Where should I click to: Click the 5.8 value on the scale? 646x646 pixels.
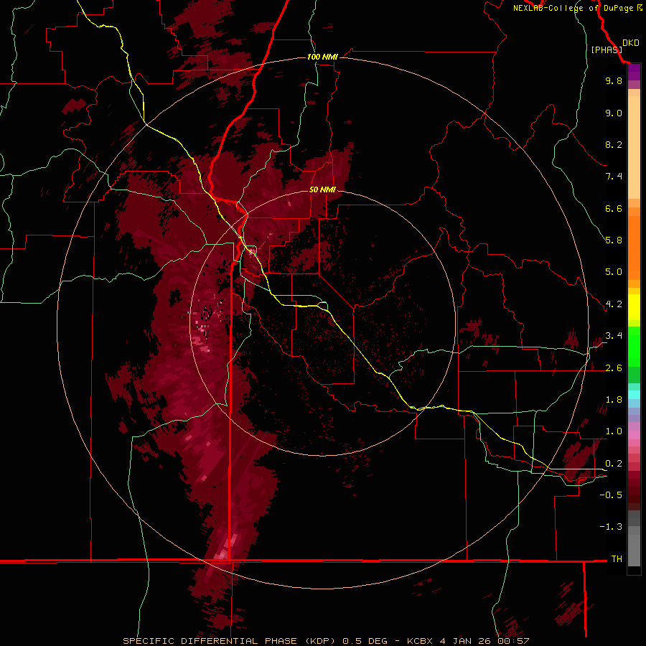[x=614, y=240]
